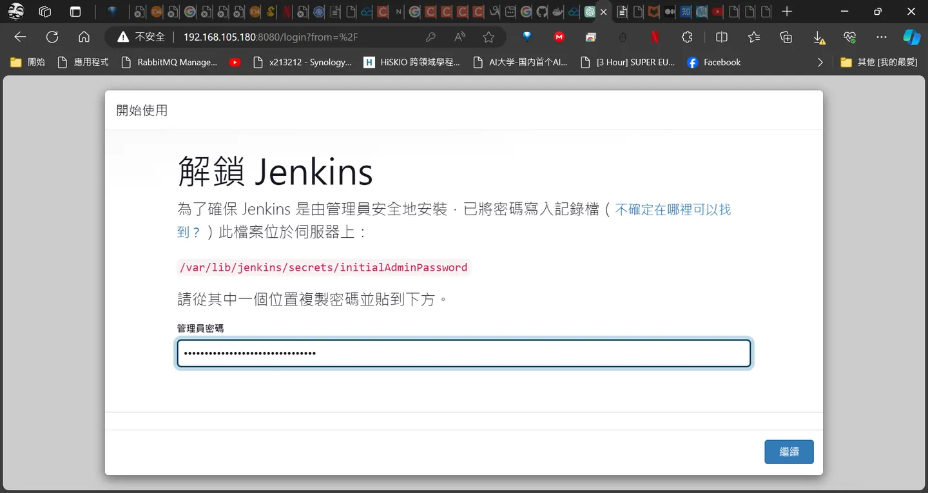Open the x213212 - Synology bookmark
The image size is (928, 493).
pos(303,63)
